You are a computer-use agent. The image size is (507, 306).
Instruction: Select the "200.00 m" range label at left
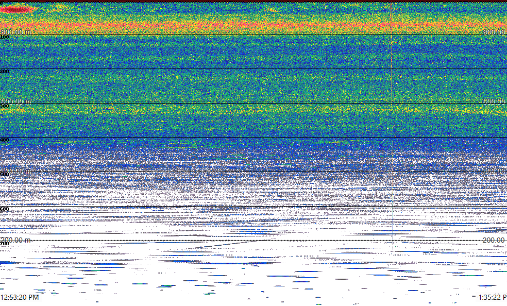click(15, 240)
